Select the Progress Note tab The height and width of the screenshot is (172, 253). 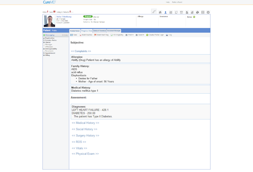pos(86,31)
